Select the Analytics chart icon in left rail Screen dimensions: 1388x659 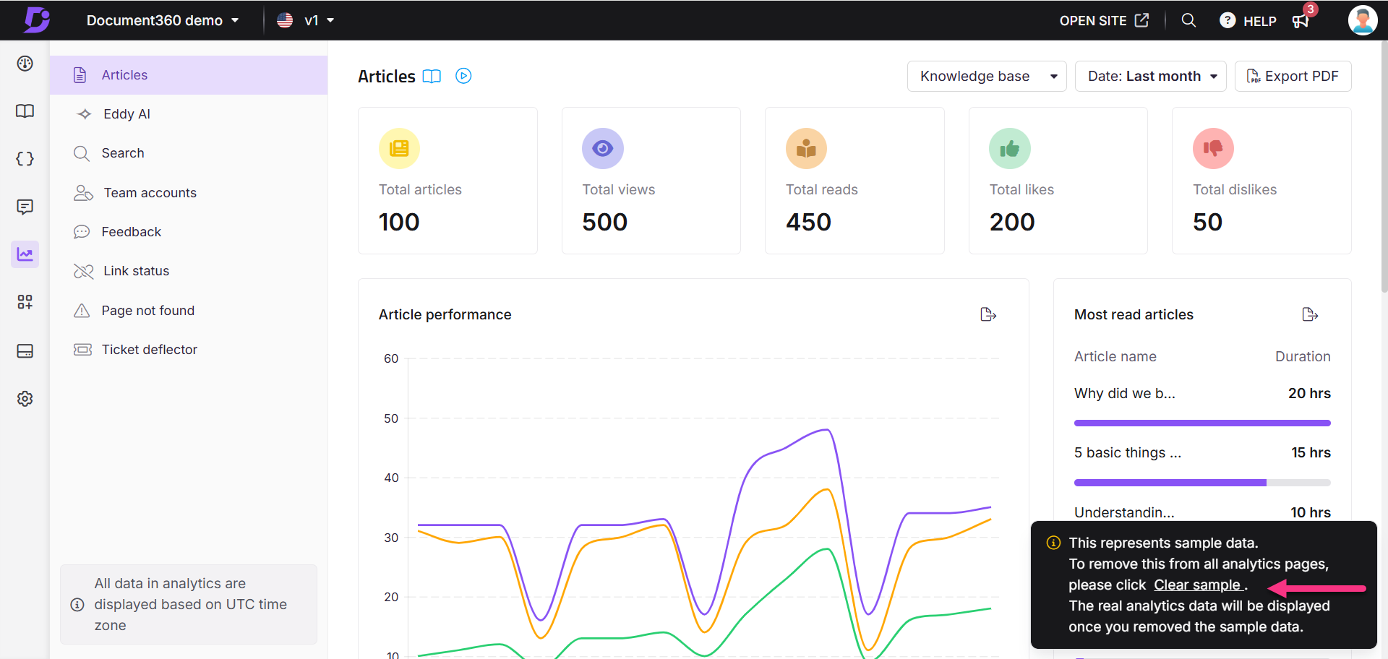[x=25, y=254]
